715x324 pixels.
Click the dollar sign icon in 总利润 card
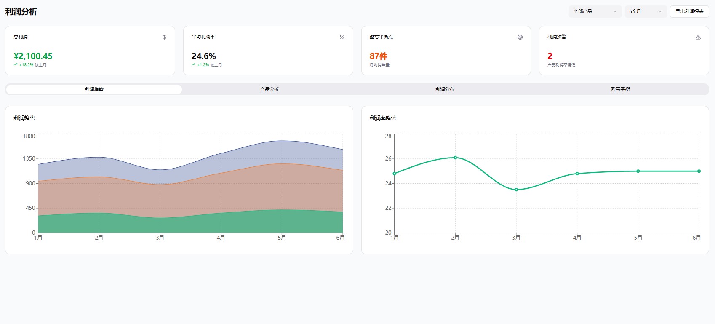[164, 37]
